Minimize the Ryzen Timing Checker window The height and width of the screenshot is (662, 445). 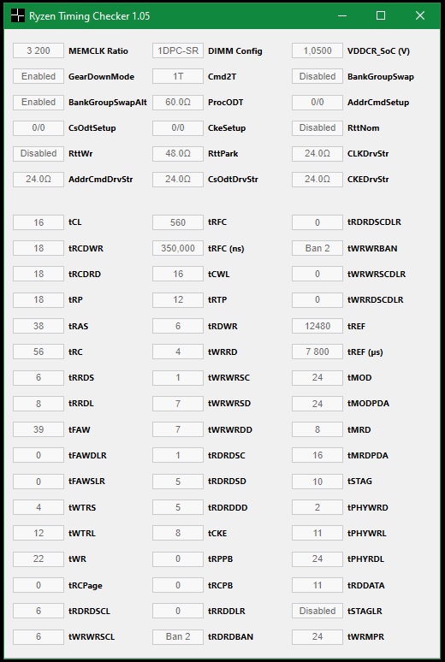coord(342,15)
